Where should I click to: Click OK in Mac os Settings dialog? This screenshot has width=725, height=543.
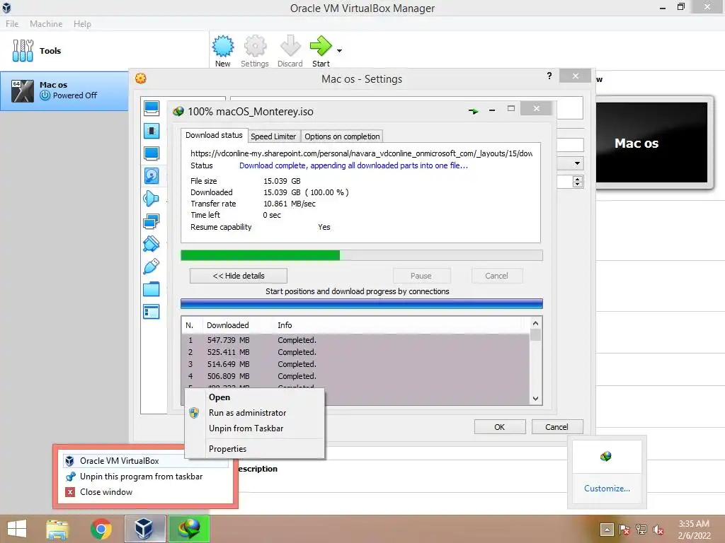tap(500, 427)
